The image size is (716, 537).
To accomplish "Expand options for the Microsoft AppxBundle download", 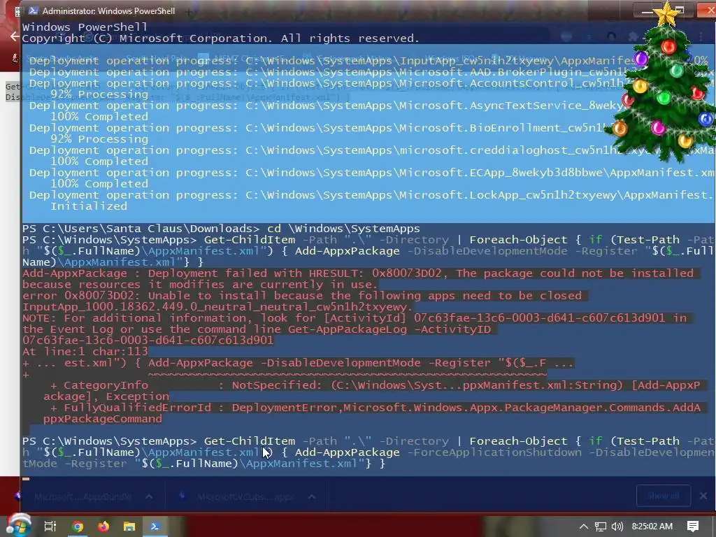I will (x=149, y=496).
